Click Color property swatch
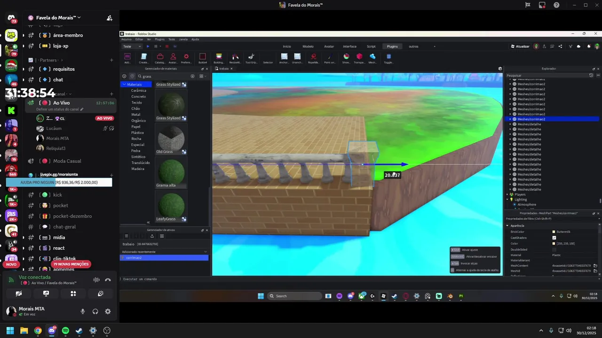The image size is (602, 338). (554, 244)
